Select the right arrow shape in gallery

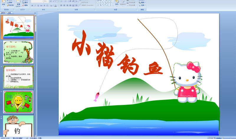[108, 3]
